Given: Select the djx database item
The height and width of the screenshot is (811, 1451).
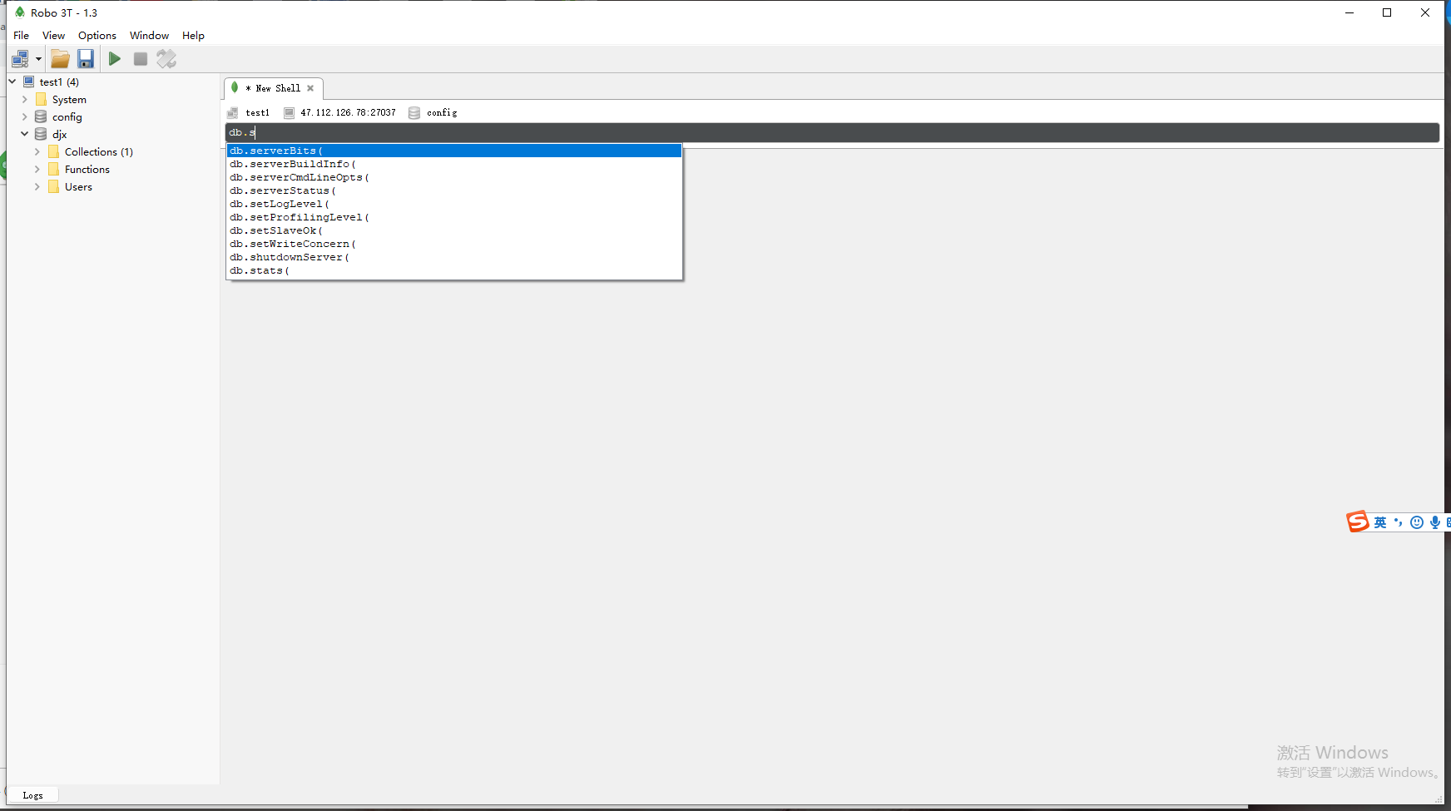Looking at the screenshot, I should (59, 135).
